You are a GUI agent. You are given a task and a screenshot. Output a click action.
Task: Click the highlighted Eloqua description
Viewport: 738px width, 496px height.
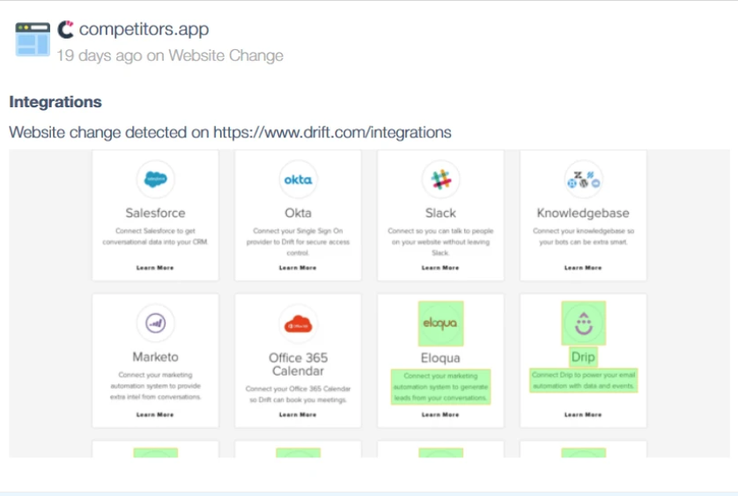pyautogui.click(x=440, y=387)
